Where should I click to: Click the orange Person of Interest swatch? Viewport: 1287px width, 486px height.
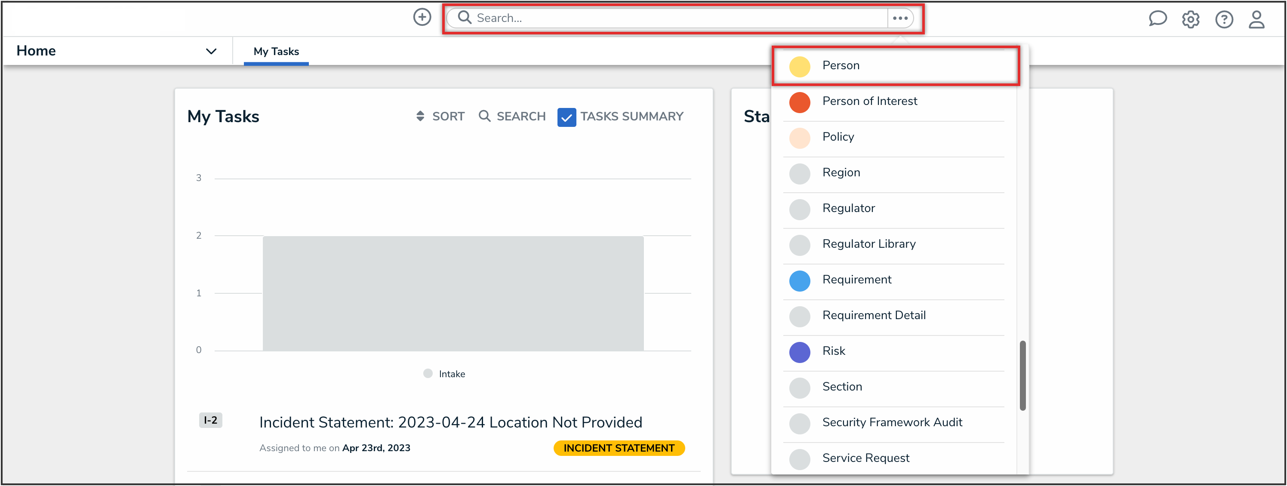pos(799,102)
